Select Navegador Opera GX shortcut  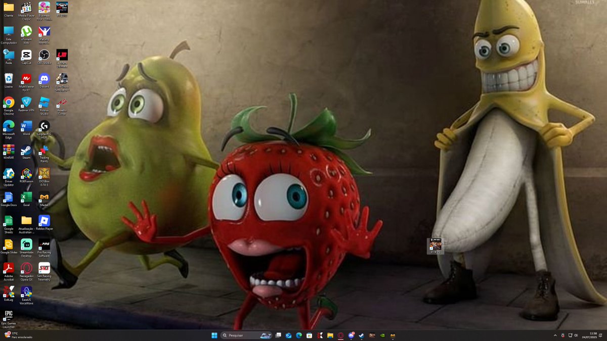(x=26, y=272)
